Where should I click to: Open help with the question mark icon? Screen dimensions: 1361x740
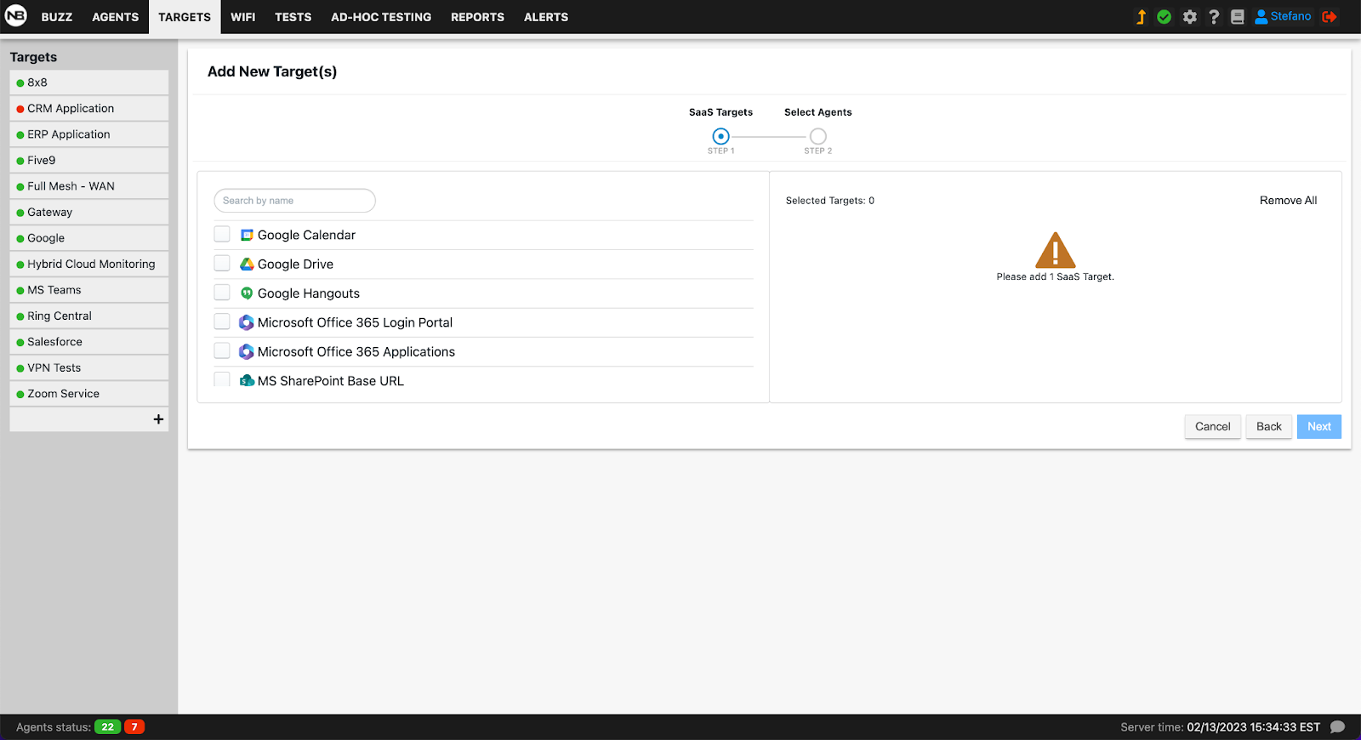[1214, 17]
